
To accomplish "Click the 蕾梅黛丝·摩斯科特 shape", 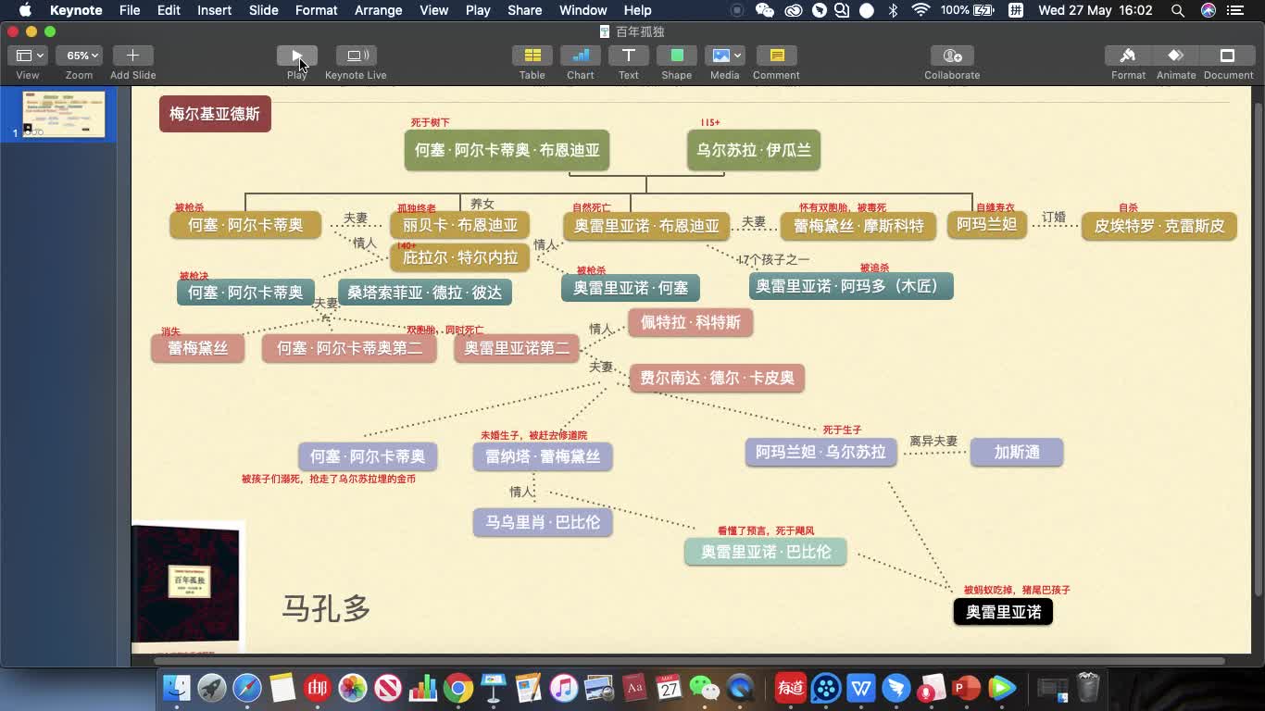I will (x=858, y=226).
